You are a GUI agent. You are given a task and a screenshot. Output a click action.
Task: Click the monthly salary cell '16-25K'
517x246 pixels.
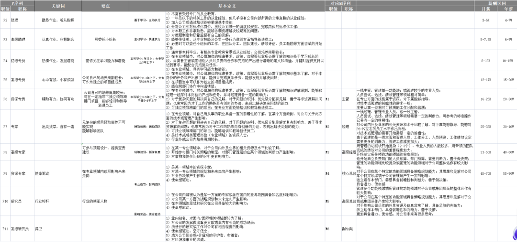(486, 99)
